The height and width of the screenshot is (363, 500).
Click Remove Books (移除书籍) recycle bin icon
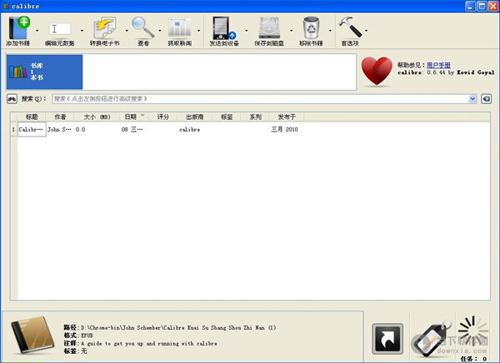(312, 27)
